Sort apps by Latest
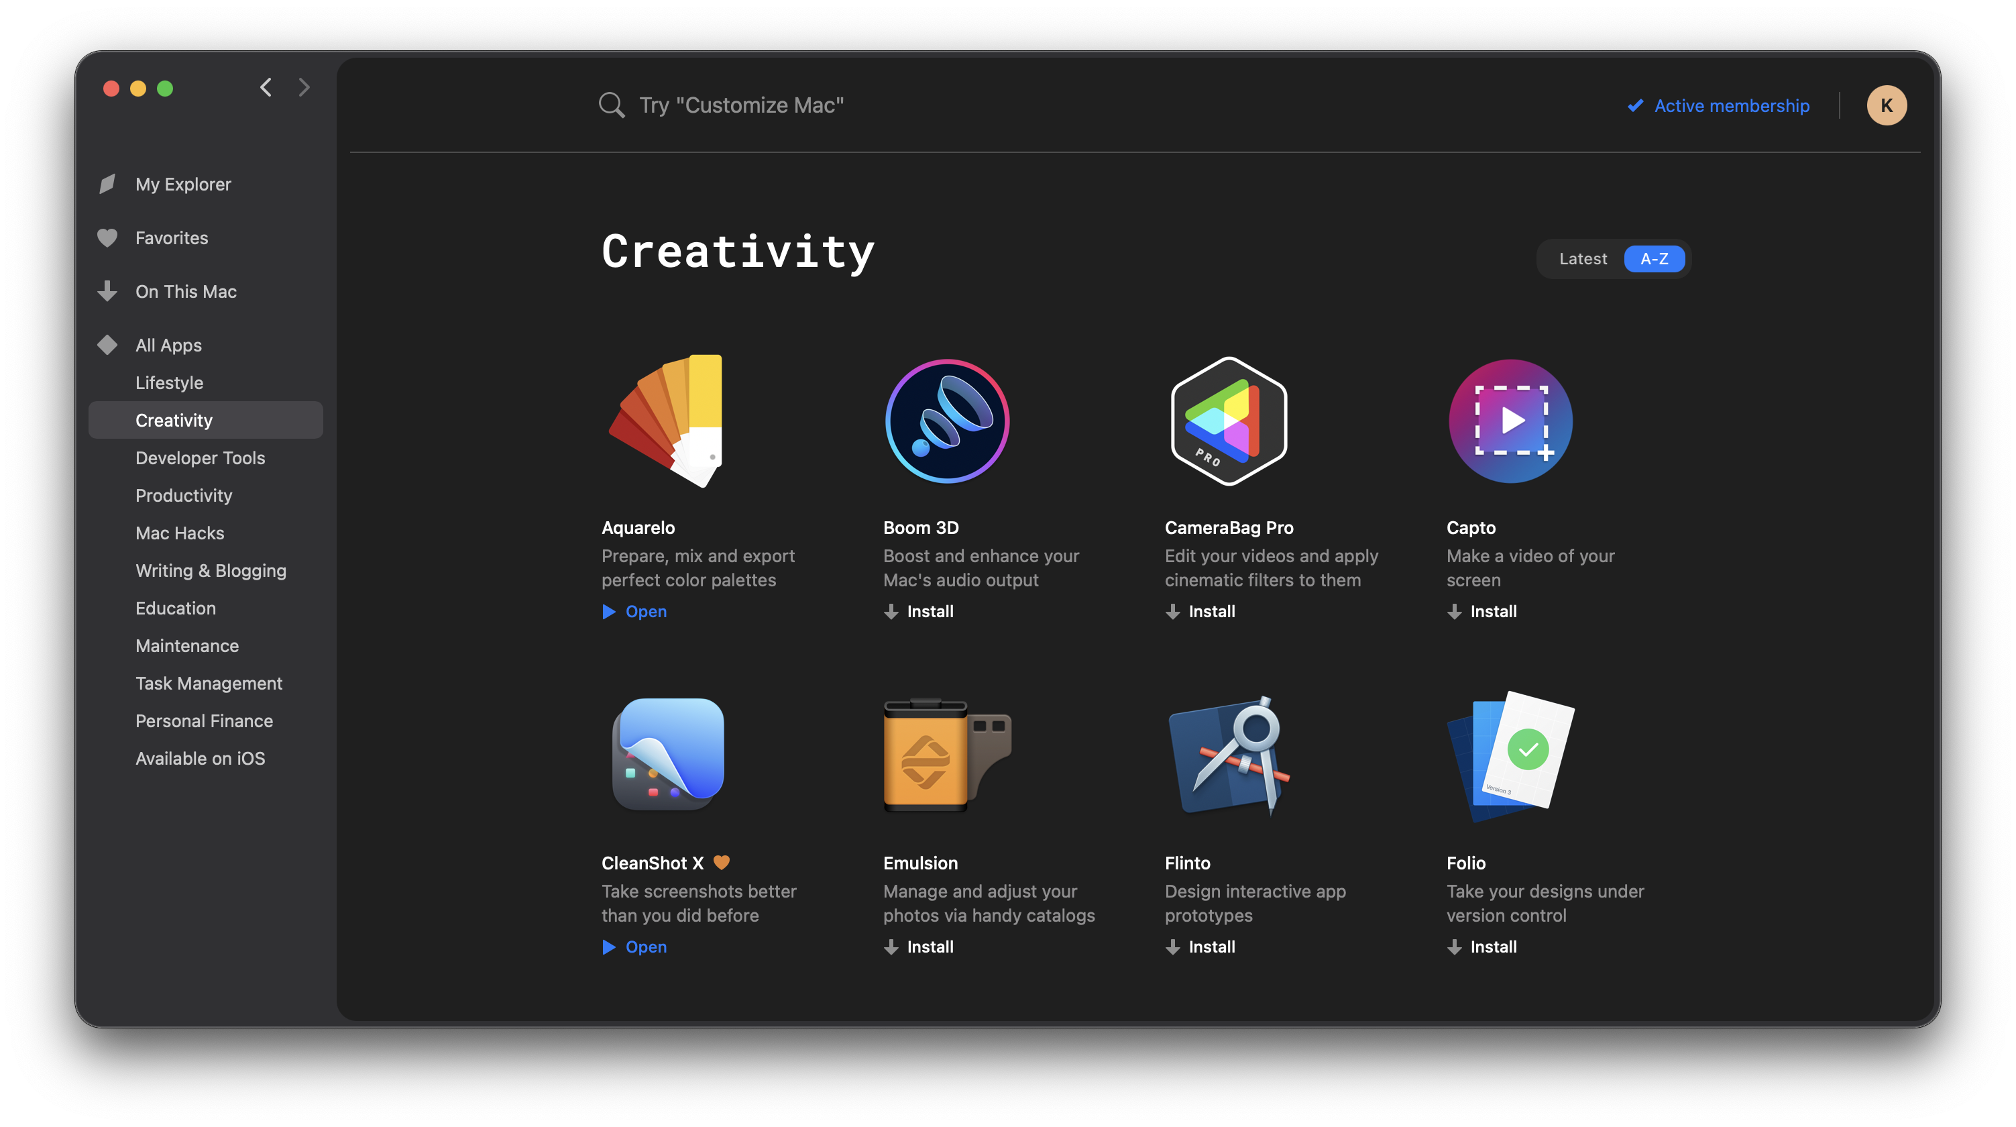This screenshot has height=1127, width=2016. click(1583, 258)
